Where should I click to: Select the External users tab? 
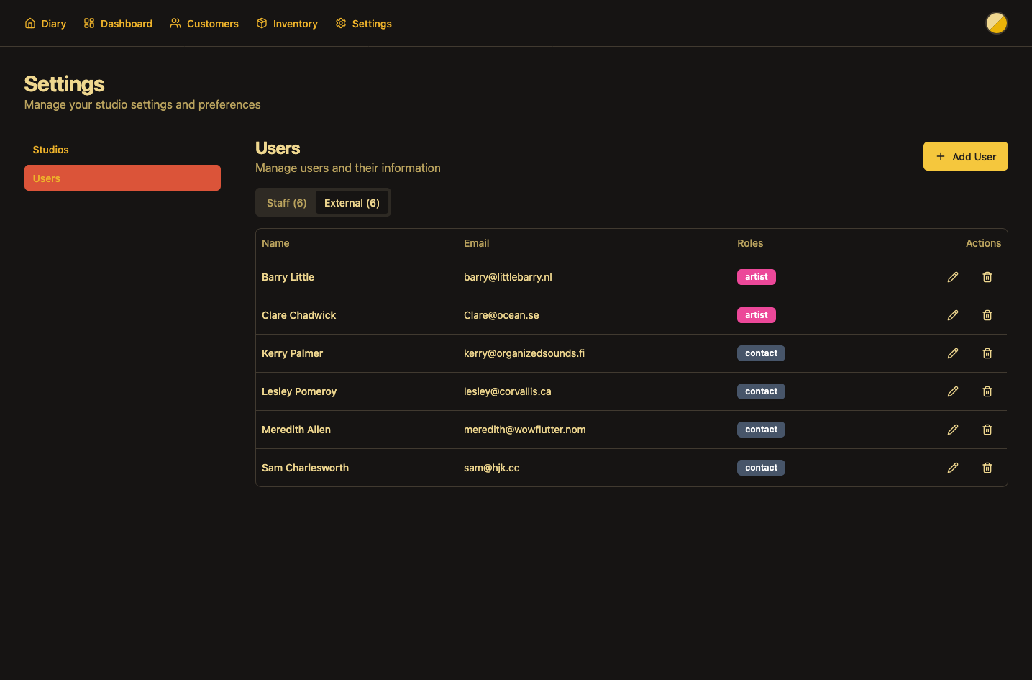click(352, 202)
